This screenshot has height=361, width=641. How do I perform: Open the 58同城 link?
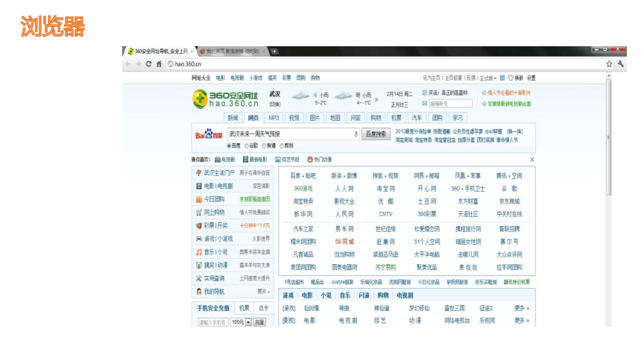pyautogui.click(x=344, y=242)
